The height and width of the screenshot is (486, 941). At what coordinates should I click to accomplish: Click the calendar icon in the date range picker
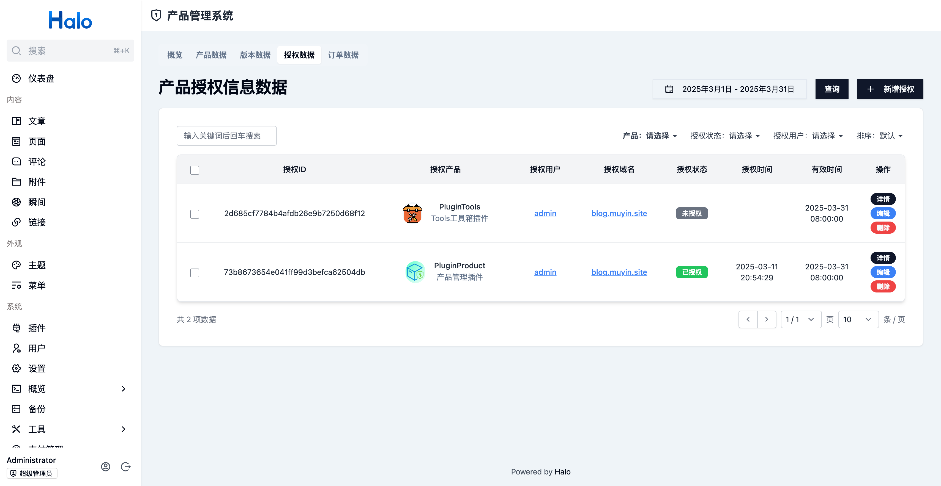point(669,89)
